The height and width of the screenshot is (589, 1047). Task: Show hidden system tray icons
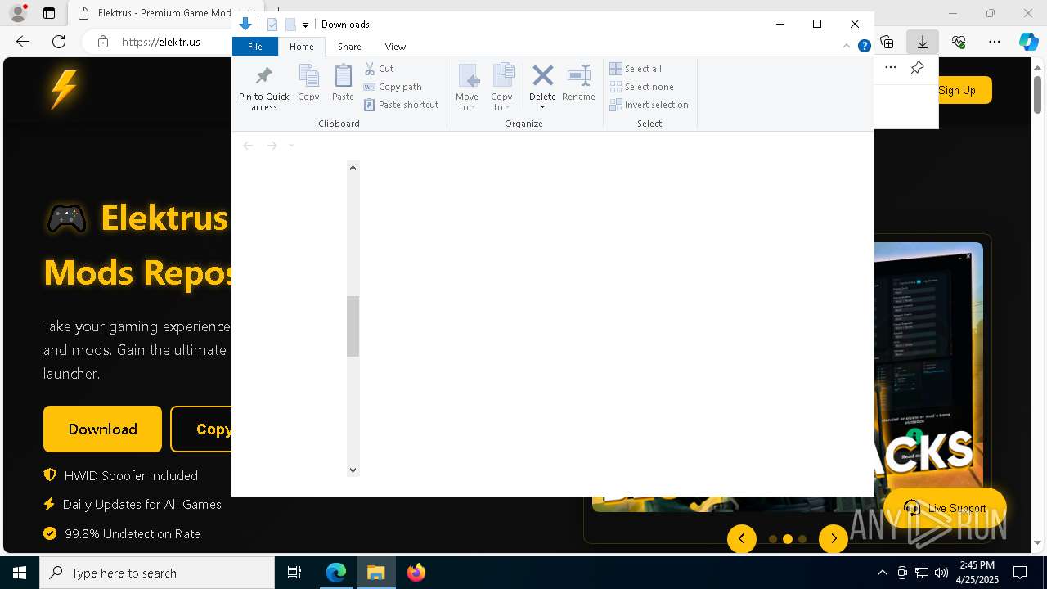pos(882,573)
